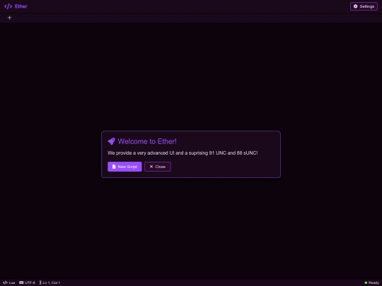
Task: Click the Welcome to Ether! heading
Action: pyautogui.click(x=147, y=141)
